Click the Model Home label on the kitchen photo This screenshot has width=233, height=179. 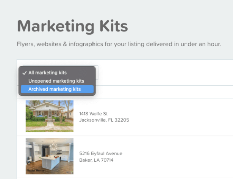tap(35, 170)
